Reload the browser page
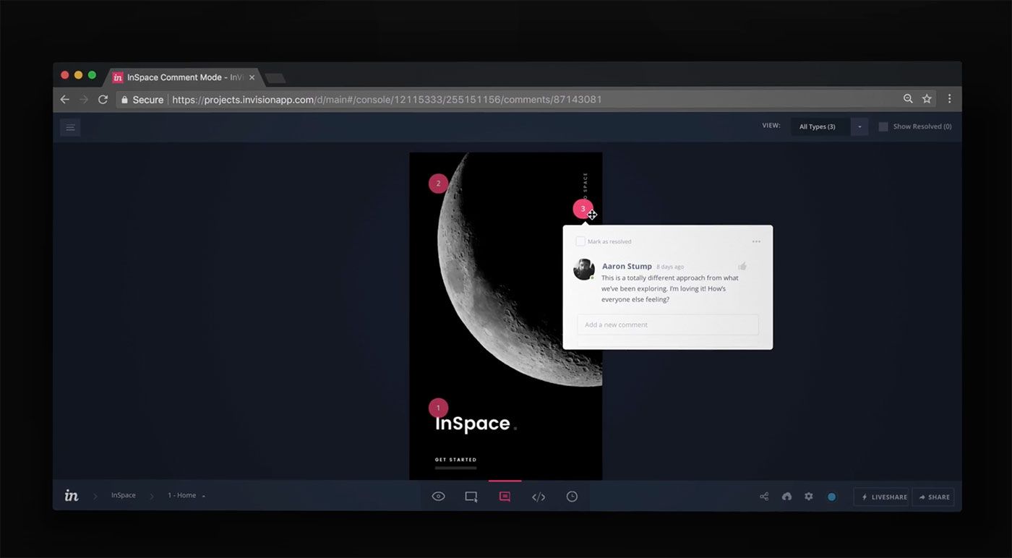This screenshot has width=1012, height=558. click(x=103, y=99)
